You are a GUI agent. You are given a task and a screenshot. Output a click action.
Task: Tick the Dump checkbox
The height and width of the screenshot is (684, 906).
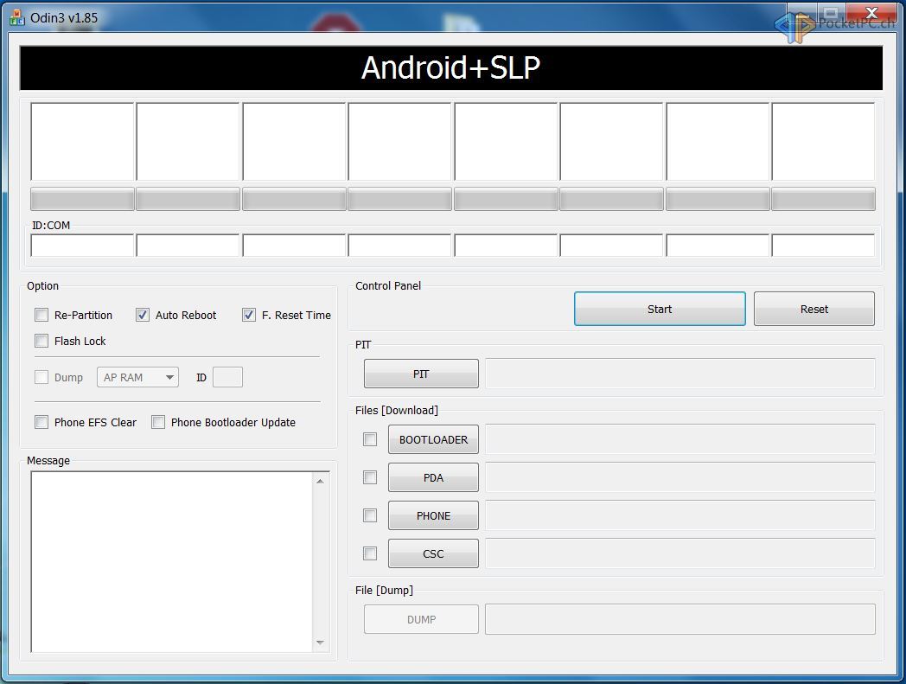point(41,377)
